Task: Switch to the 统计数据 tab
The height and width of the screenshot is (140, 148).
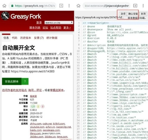Action: pos(52,38)
